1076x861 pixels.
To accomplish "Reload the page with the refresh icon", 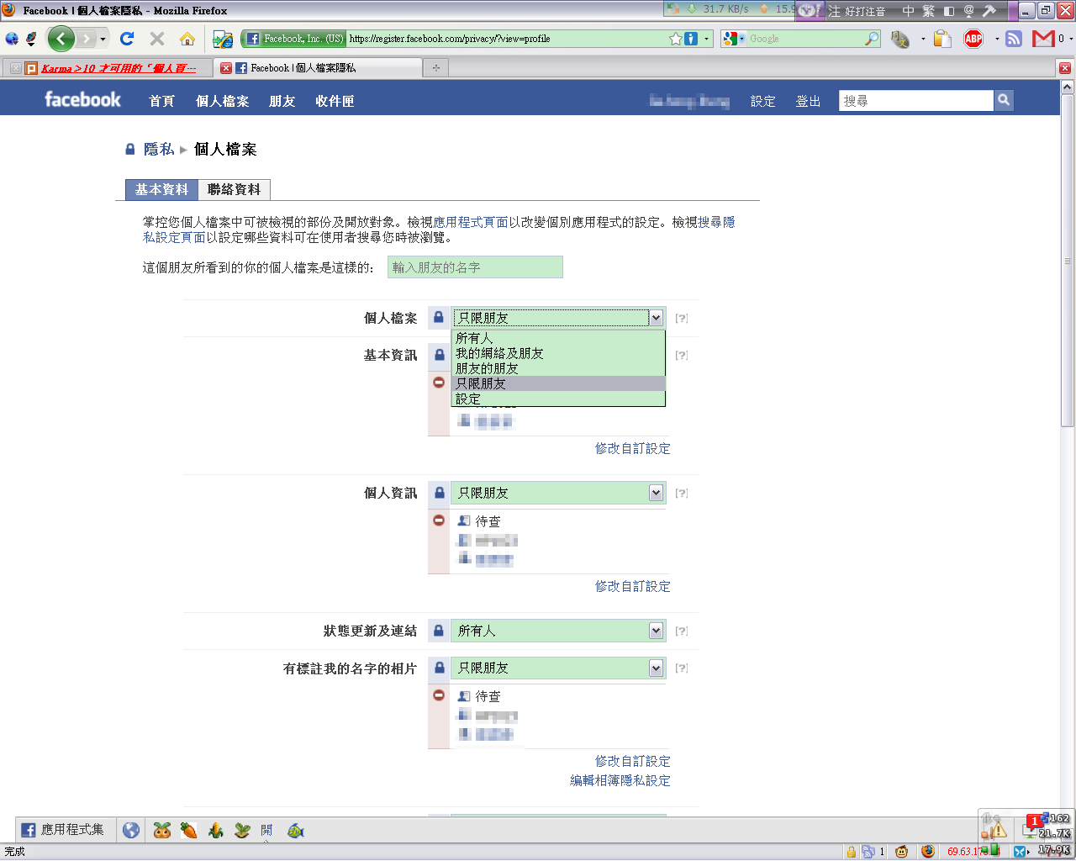I will click(127, 39).
